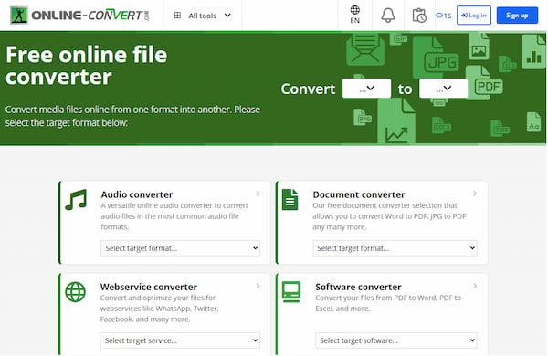Open the EN language selector globe
Screen dimensions: 548x356
click(354, 15)
